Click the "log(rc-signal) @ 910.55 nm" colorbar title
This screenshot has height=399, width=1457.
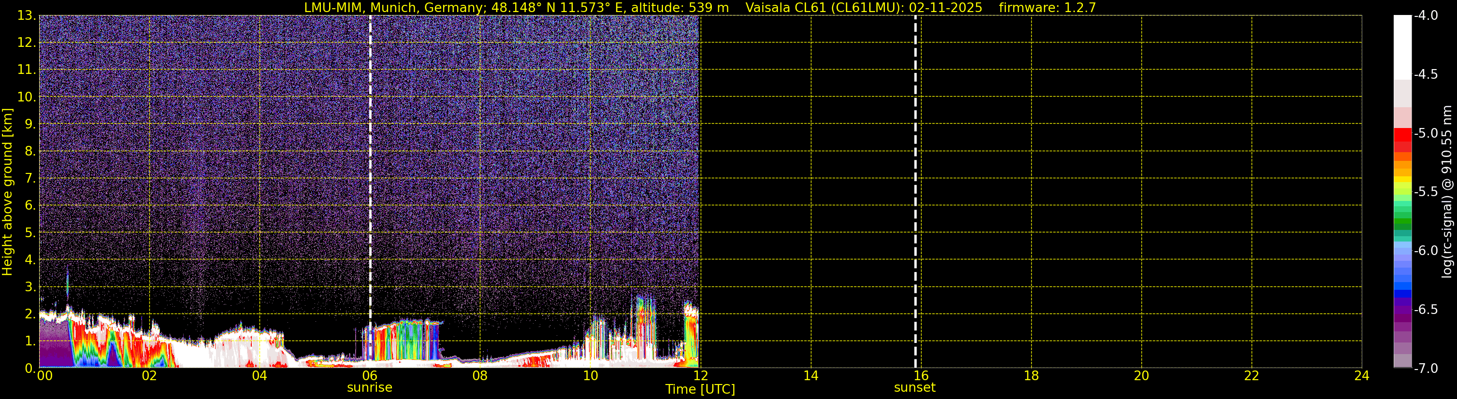(x=1447, y=192)
